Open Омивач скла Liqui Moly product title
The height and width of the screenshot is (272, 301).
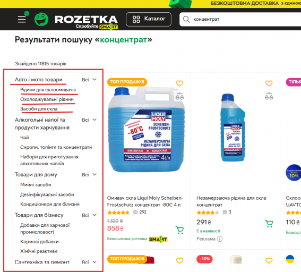145,201
